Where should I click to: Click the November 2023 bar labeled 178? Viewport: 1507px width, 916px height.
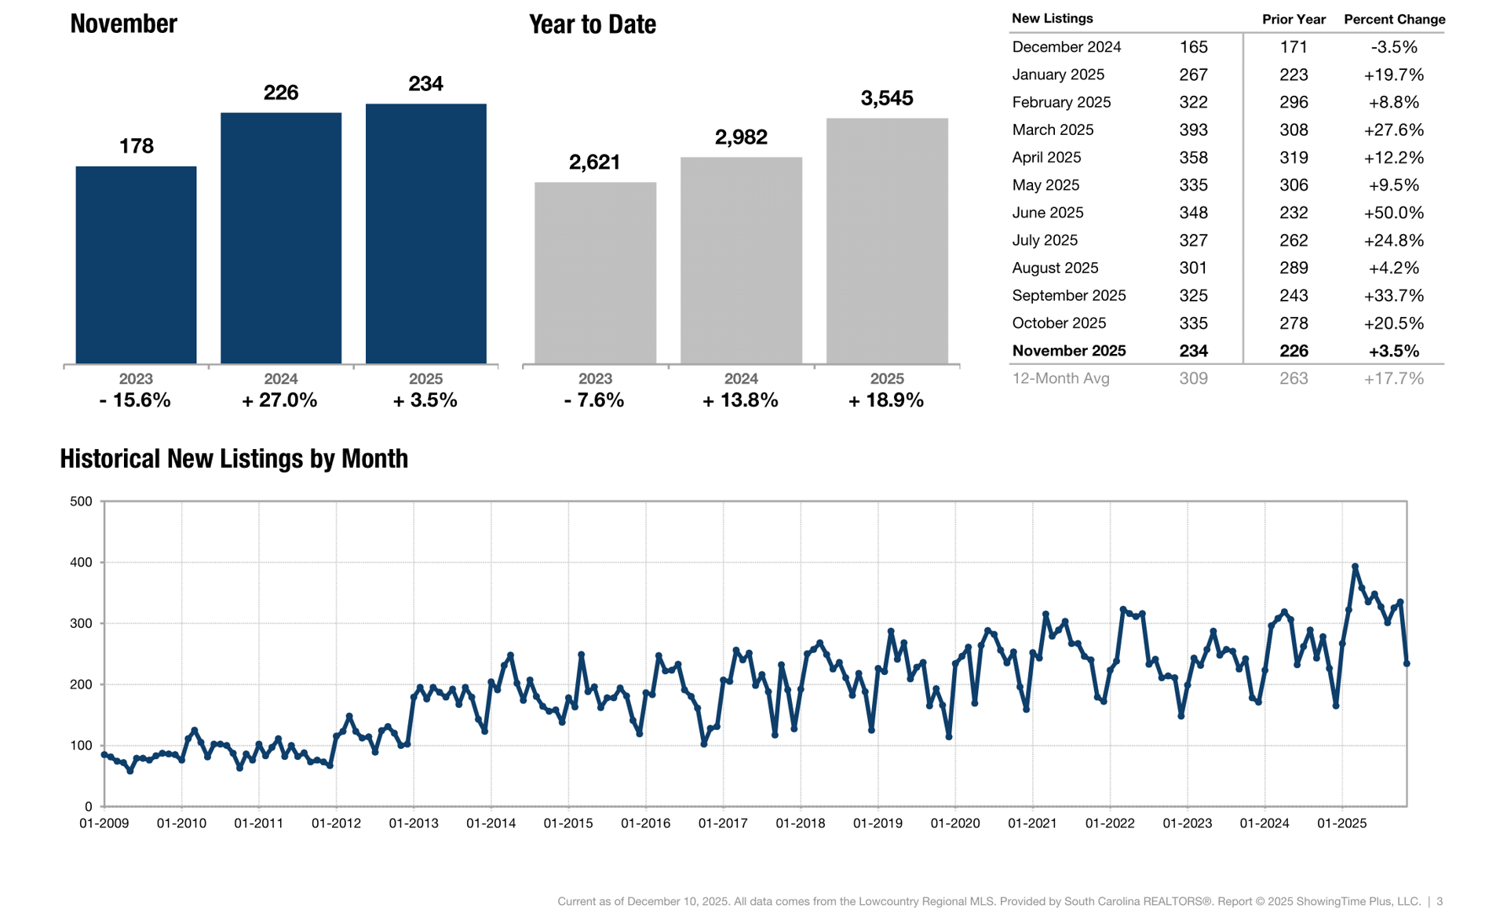click(x=136, y=265)
